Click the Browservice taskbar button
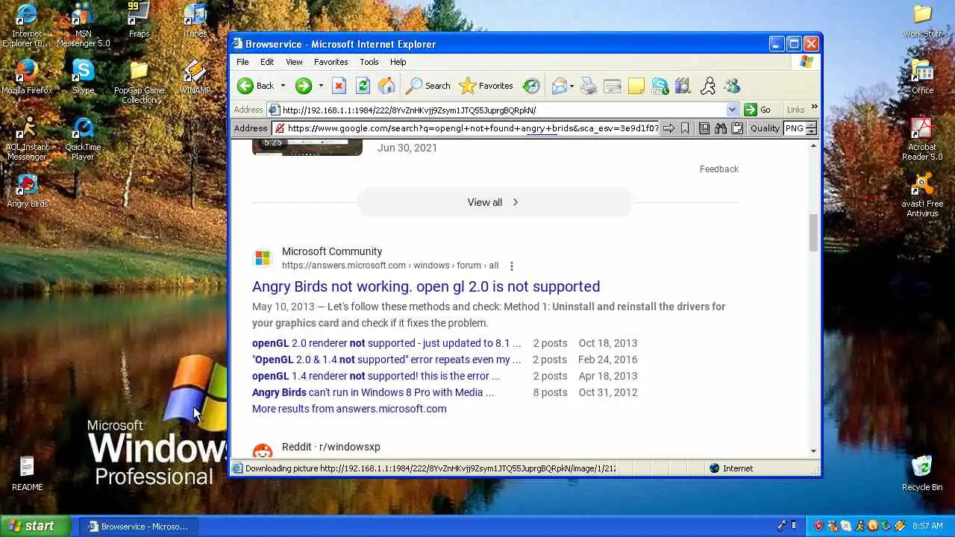The image size is (955, 537). click(x=138, y=527)
